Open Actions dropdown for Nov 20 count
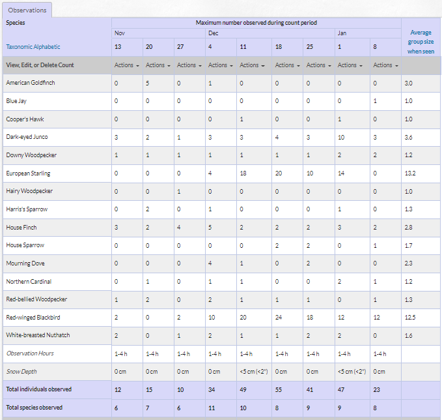This screenshot has width=442, height=420. 158,65
